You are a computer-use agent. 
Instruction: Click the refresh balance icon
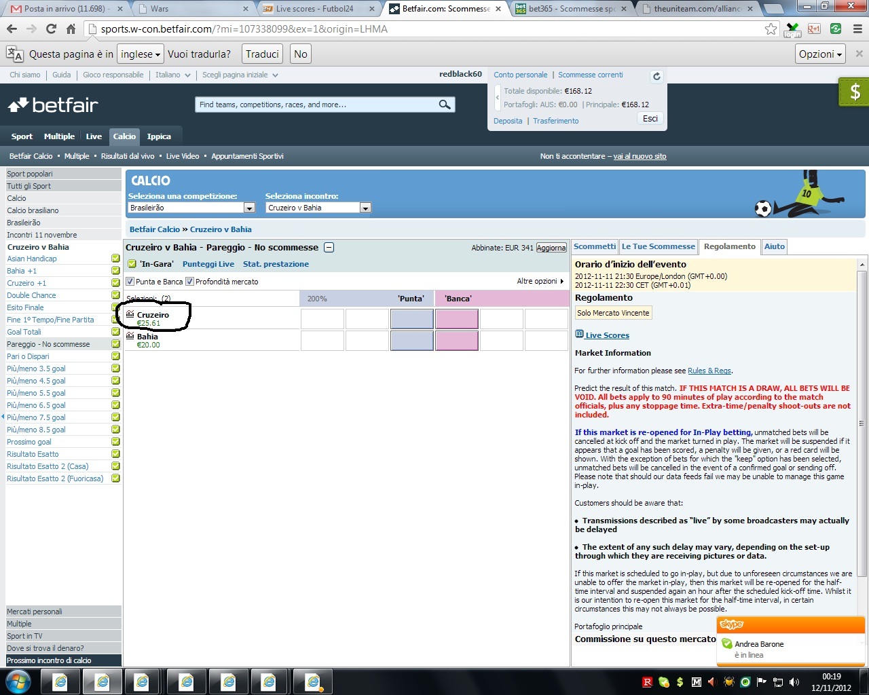[657, 76]
